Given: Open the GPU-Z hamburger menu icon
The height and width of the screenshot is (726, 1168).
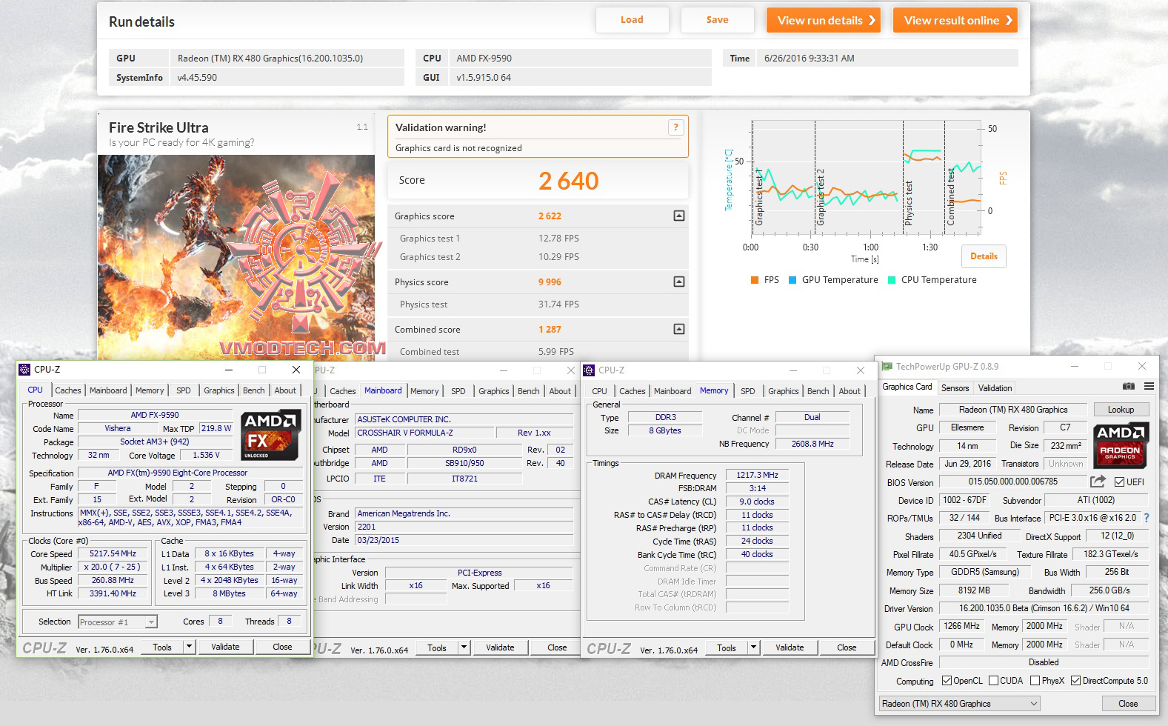Looking at the screenshot, I should [1149, 387].
